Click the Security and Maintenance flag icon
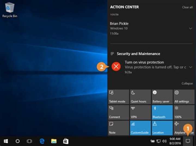 pyautogui.click(x=112, y=54)
